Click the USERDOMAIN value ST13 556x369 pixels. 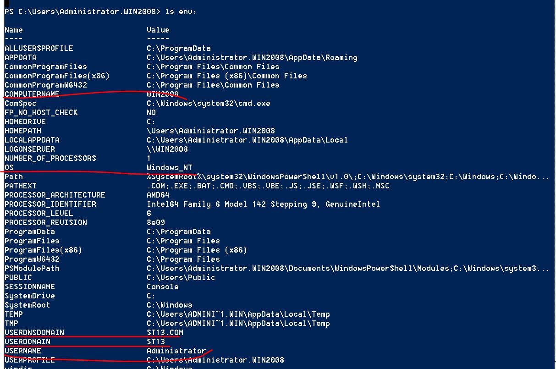pos(156,342)
